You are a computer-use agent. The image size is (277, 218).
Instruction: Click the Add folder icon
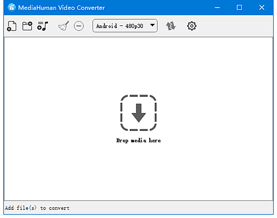(x=27, y=26)
